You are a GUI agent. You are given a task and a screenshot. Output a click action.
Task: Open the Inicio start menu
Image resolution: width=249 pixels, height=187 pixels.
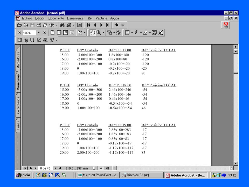coord(23,175)
